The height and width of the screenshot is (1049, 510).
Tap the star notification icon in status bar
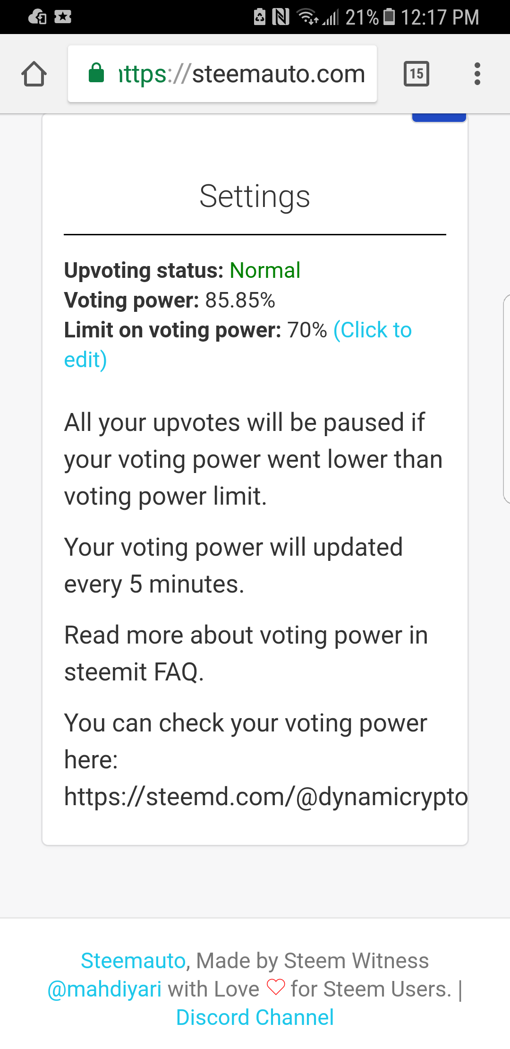tap(62, 17)
